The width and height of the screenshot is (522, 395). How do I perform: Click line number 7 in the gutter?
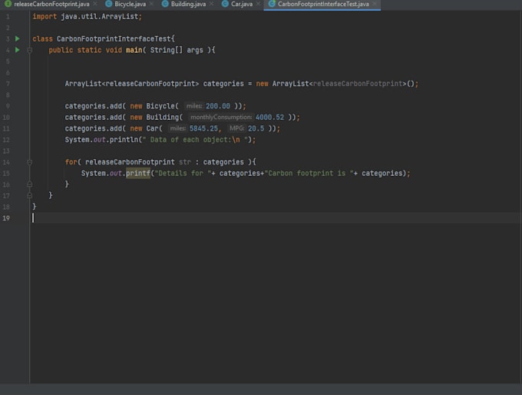8,84
